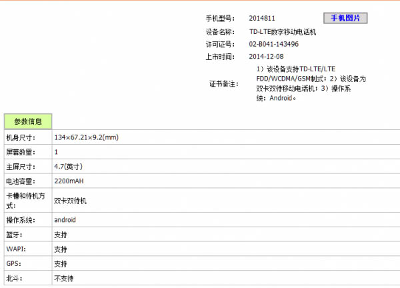Click 支持 in the 蓝牙 row
Screen dimensions: 400x288
point(61,235)
